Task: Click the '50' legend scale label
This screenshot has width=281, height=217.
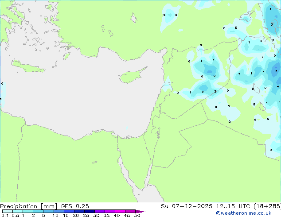Action: tap(137, 215)
